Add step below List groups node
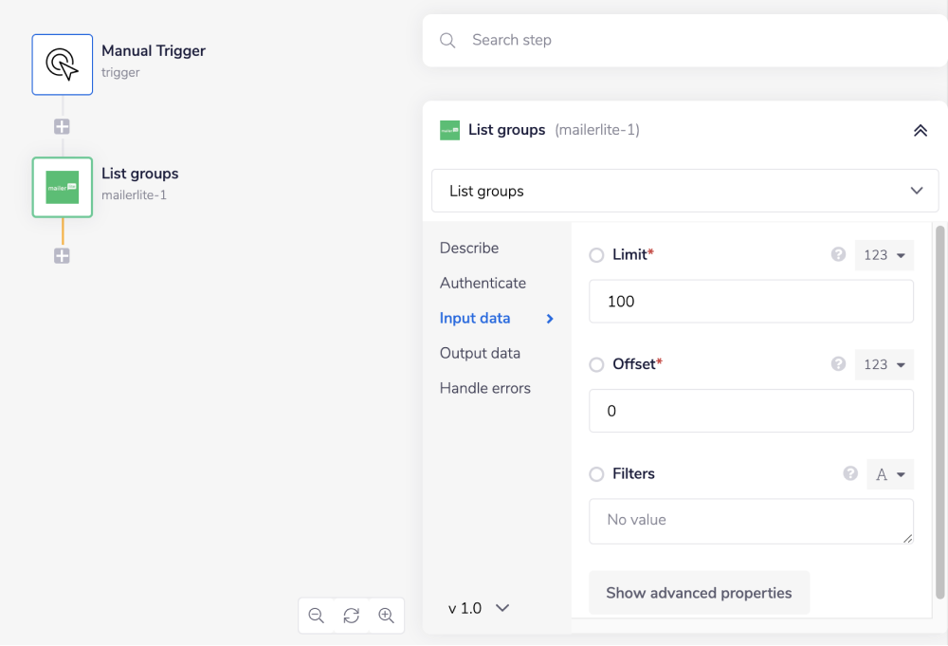This screenshot has height=646, width=948. pyautogui.click(x=62, y=255)
